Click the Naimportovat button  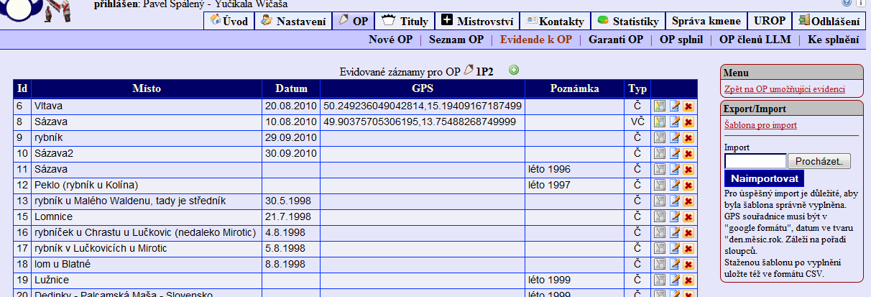(x=764, y=178)
